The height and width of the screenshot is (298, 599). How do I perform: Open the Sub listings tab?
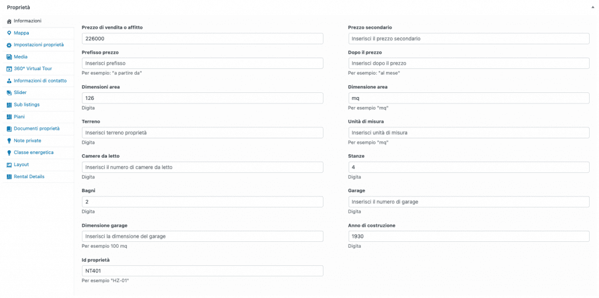pyautogui.click(x=38, y=105)
